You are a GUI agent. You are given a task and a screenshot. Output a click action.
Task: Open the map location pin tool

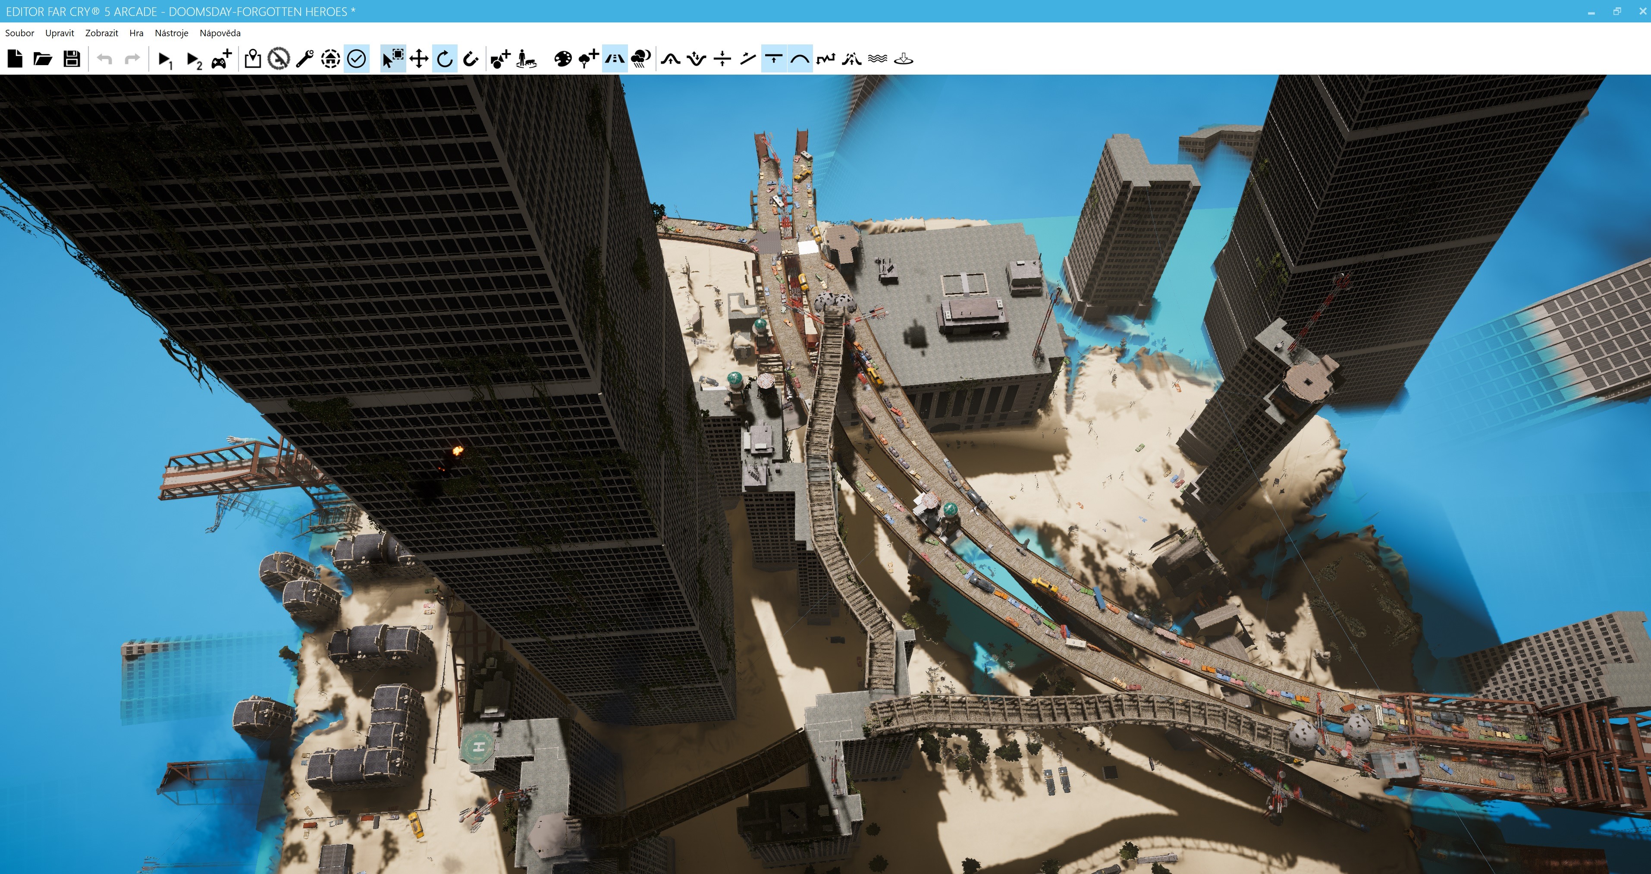pos(252,59)
